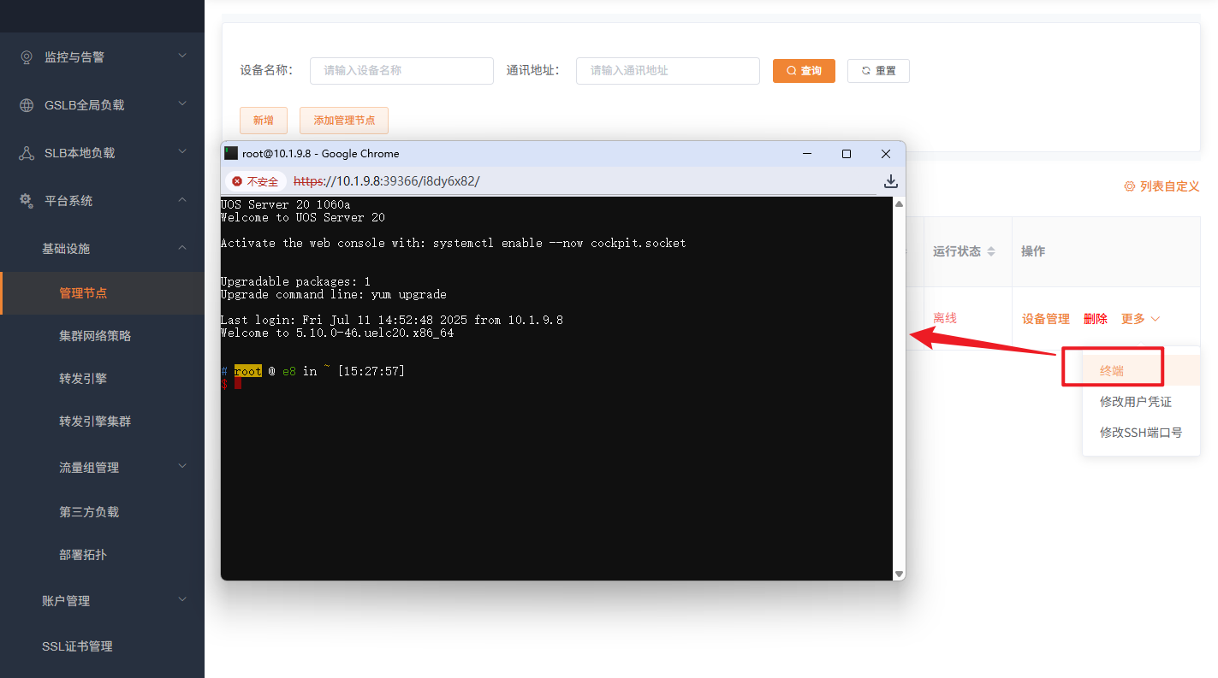
Task: Choose 修改SSH端口号 menu option
Action: [x=1140, y=433]
